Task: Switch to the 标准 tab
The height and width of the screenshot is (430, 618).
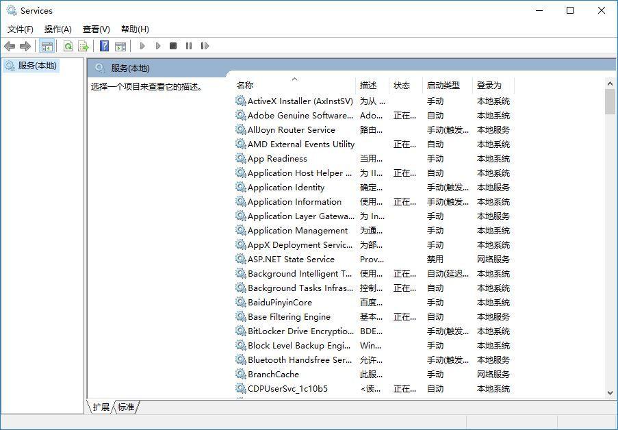Action: [x=126, y=407]
